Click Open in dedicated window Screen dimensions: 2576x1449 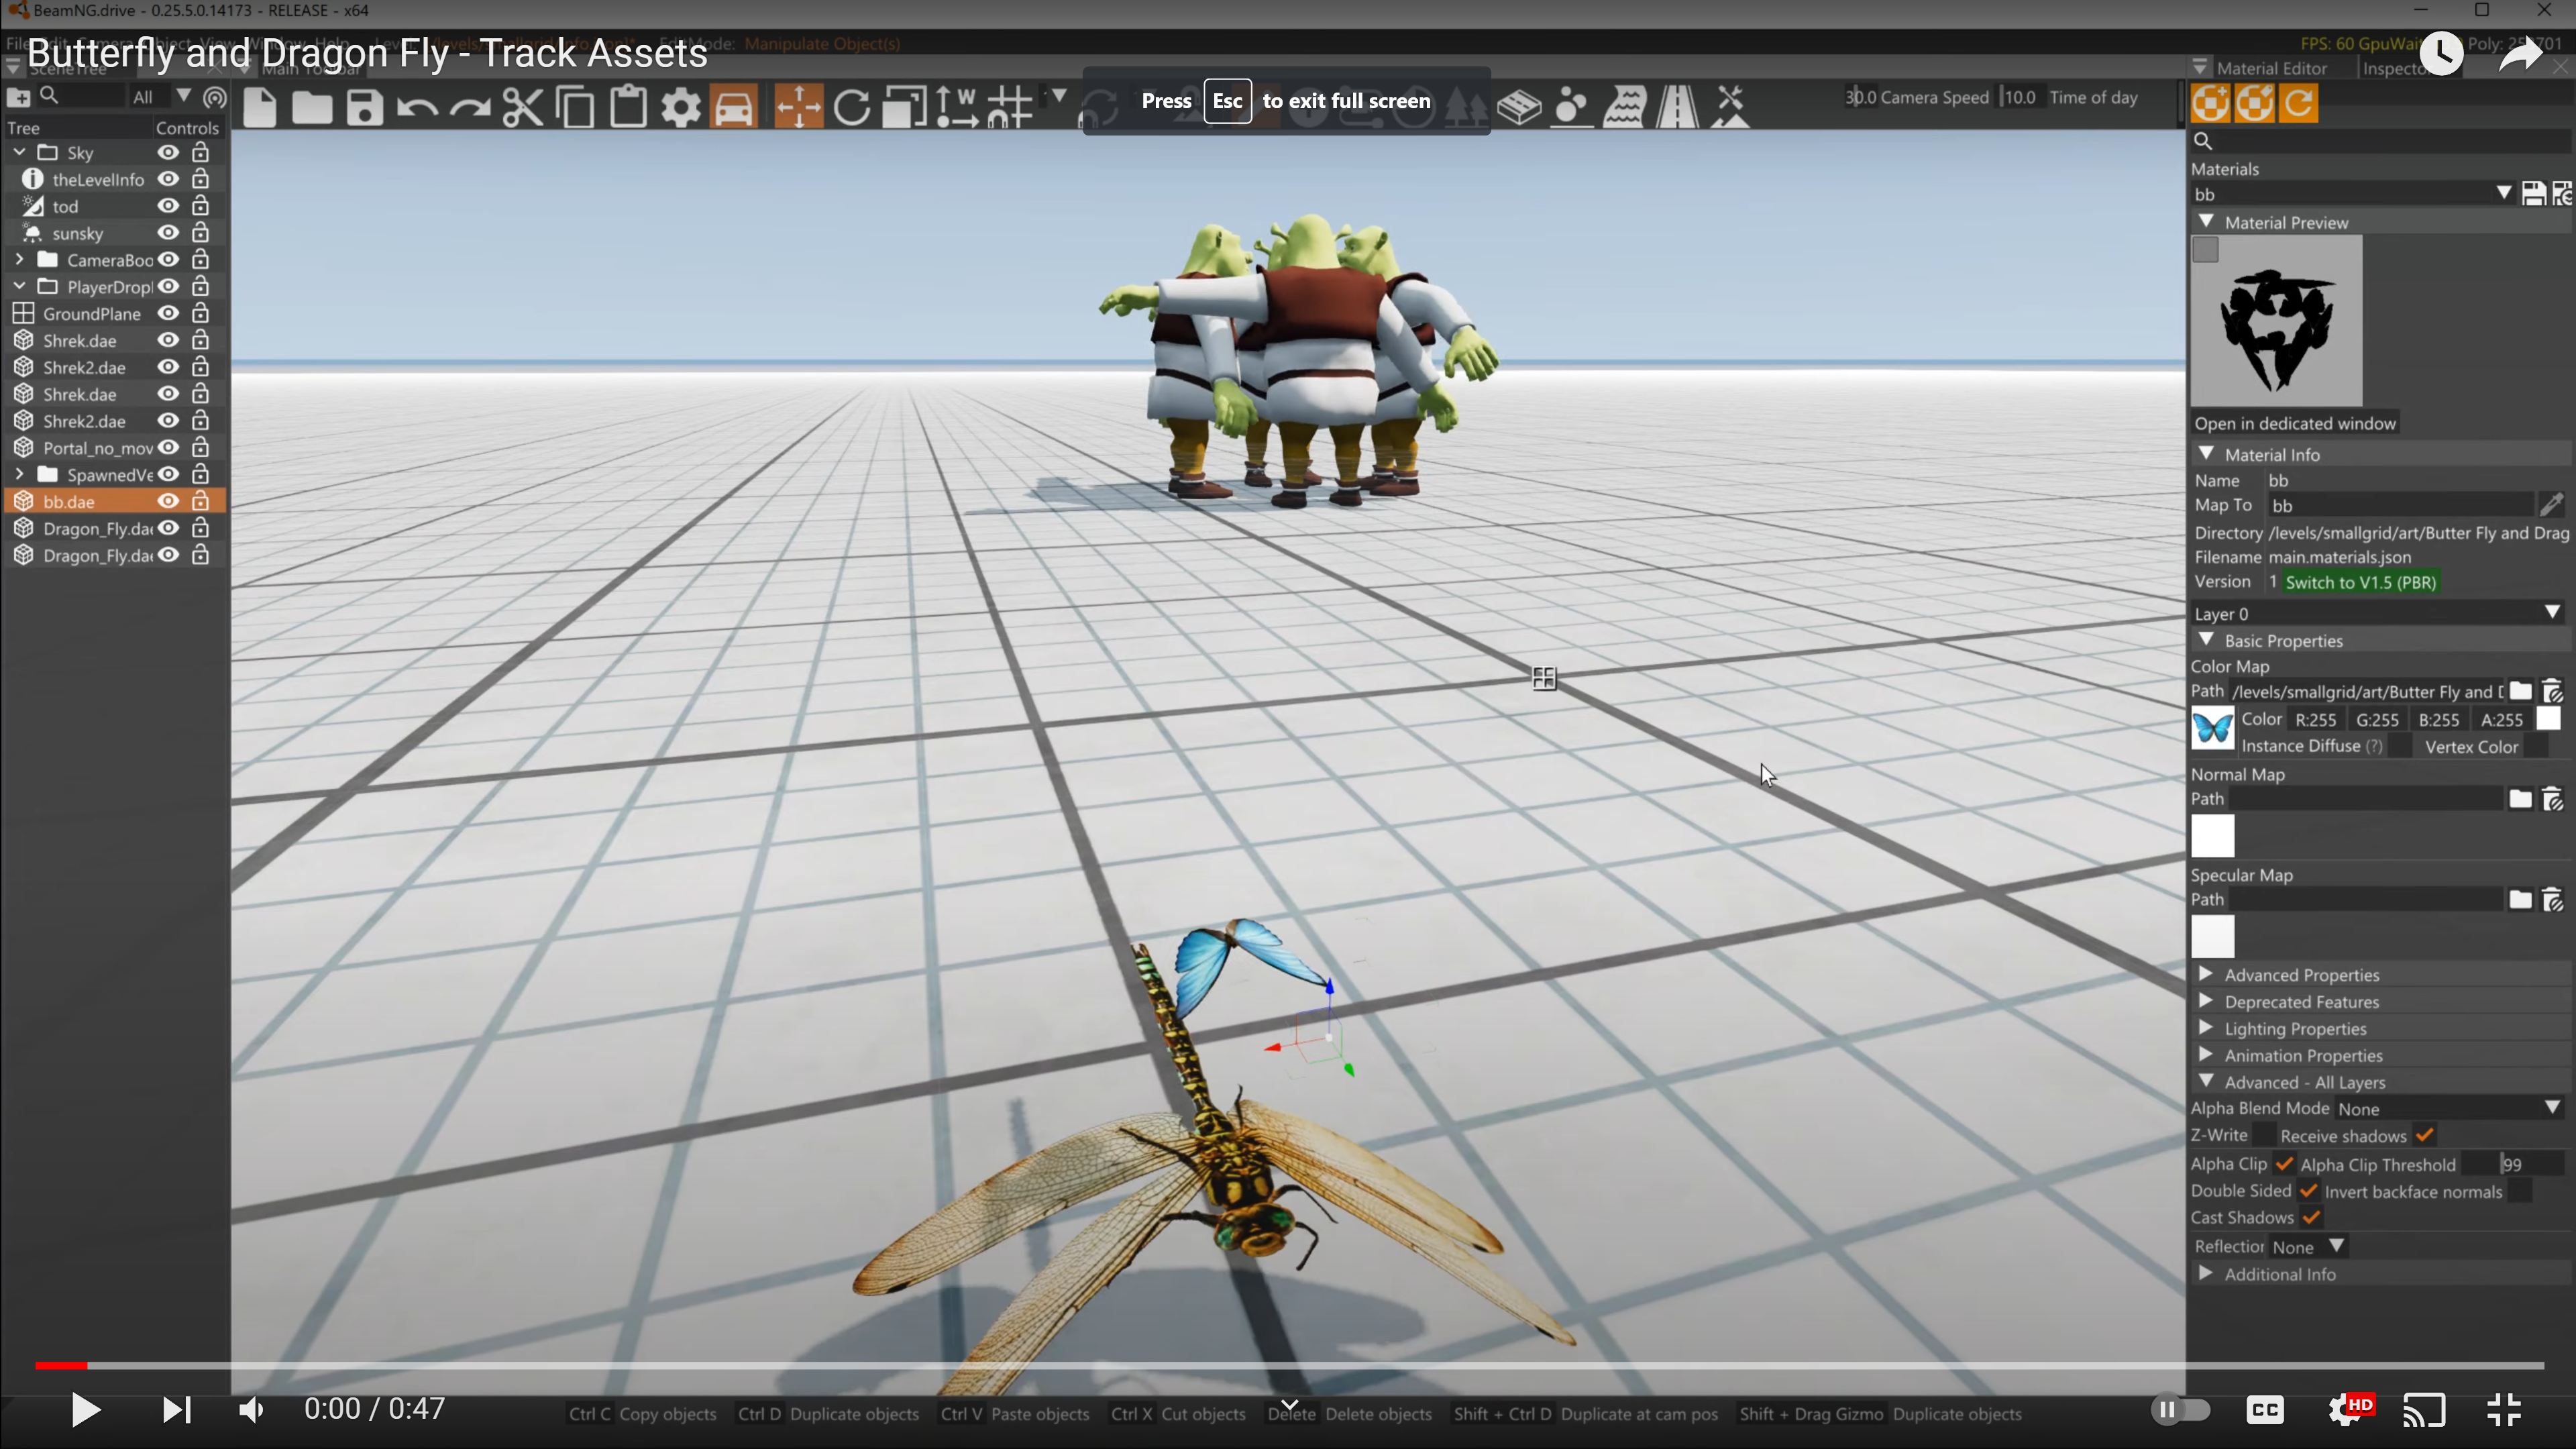click(2295, 423)
